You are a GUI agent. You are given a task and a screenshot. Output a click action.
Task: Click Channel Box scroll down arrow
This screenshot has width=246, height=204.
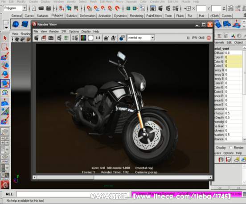pyautogui.click(x=244, y=139)
